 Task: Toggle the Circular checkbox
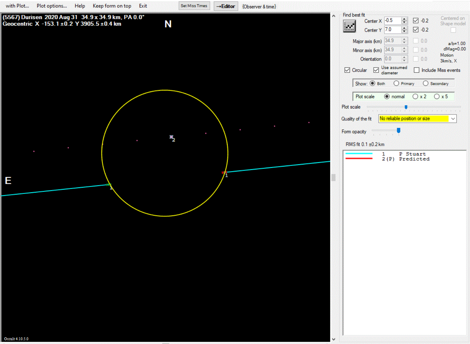[x=347, y=70]
